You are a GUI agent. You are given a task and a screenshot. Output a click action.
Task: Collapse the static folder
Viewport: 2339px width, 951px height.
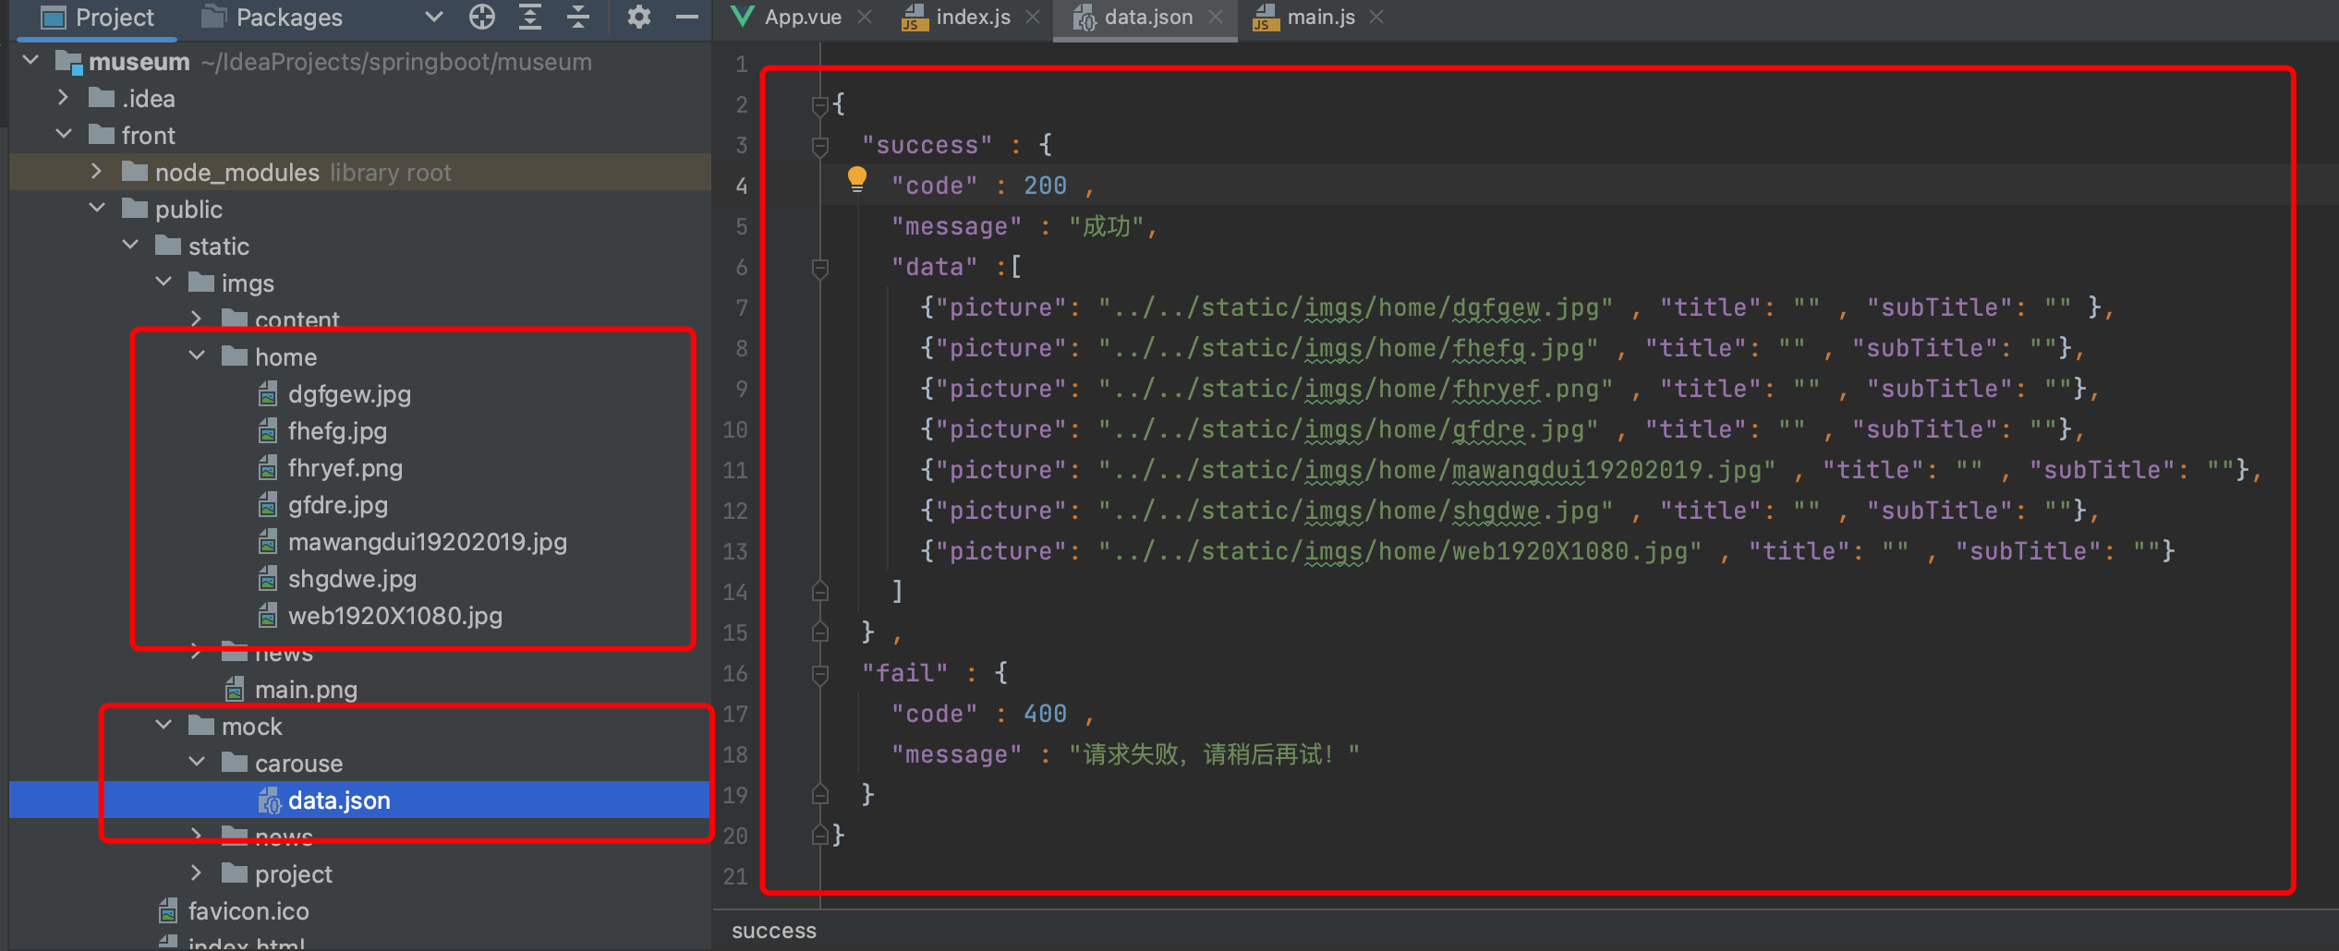tap(130, 246)
